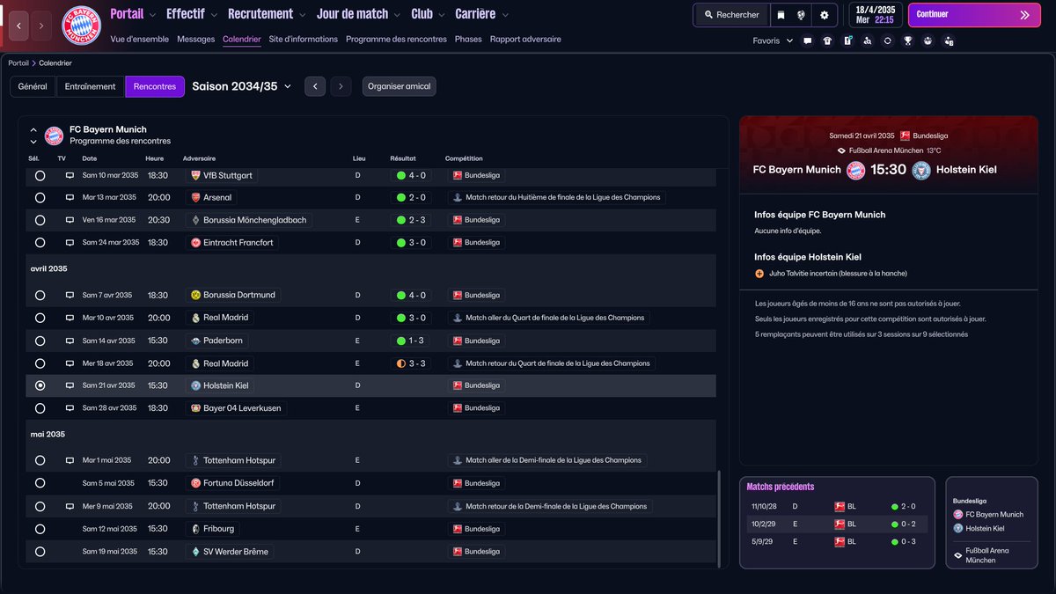Screen dimensions: 1056x594
Task: Select the Arsenal fixture radio button
Action: pos(40,198)
